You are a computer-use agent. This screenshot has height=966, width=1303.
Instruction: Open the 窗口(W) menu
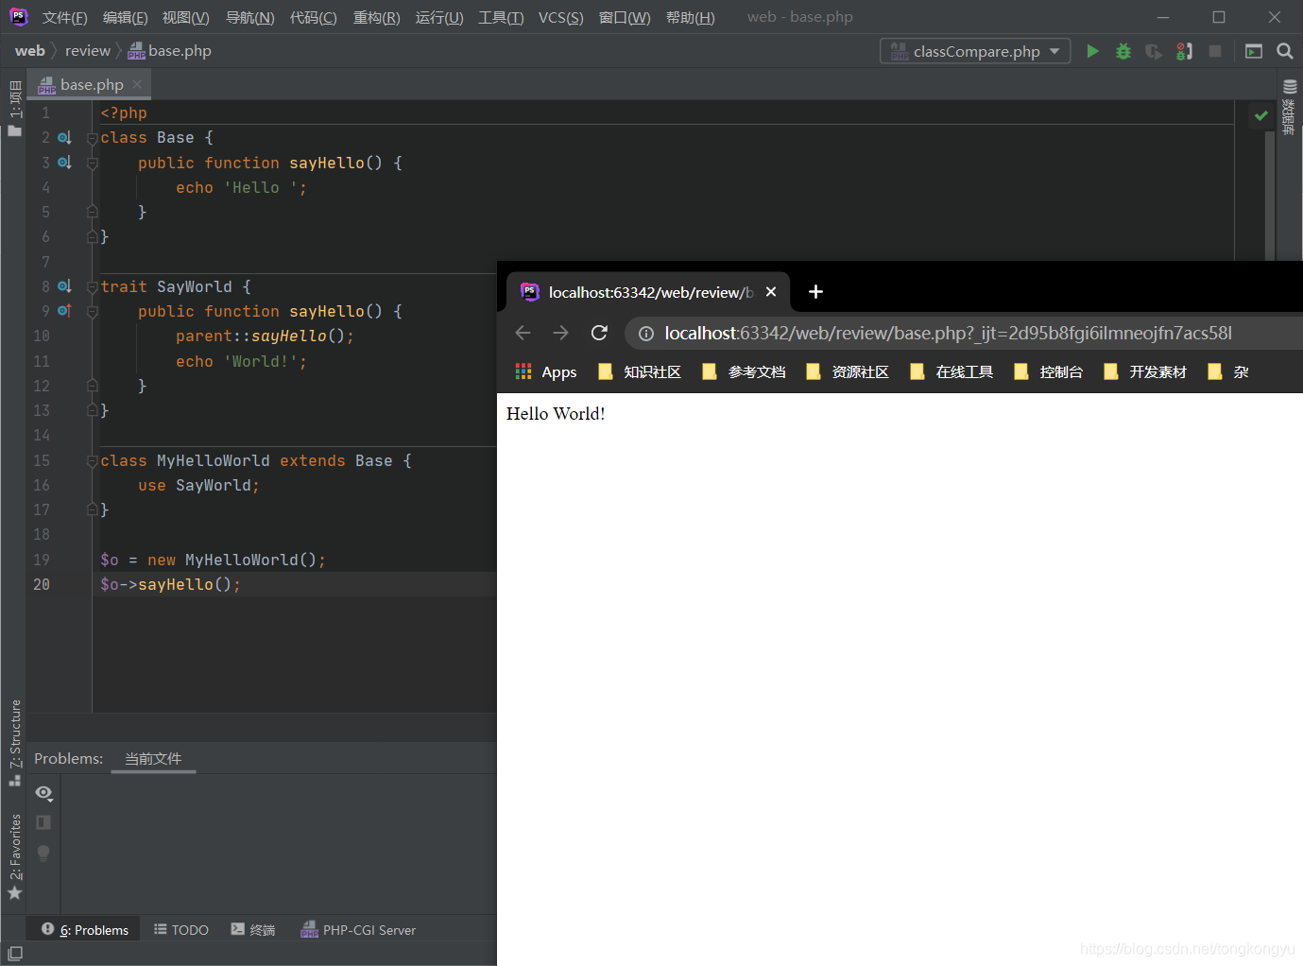(x=625, y=18)
